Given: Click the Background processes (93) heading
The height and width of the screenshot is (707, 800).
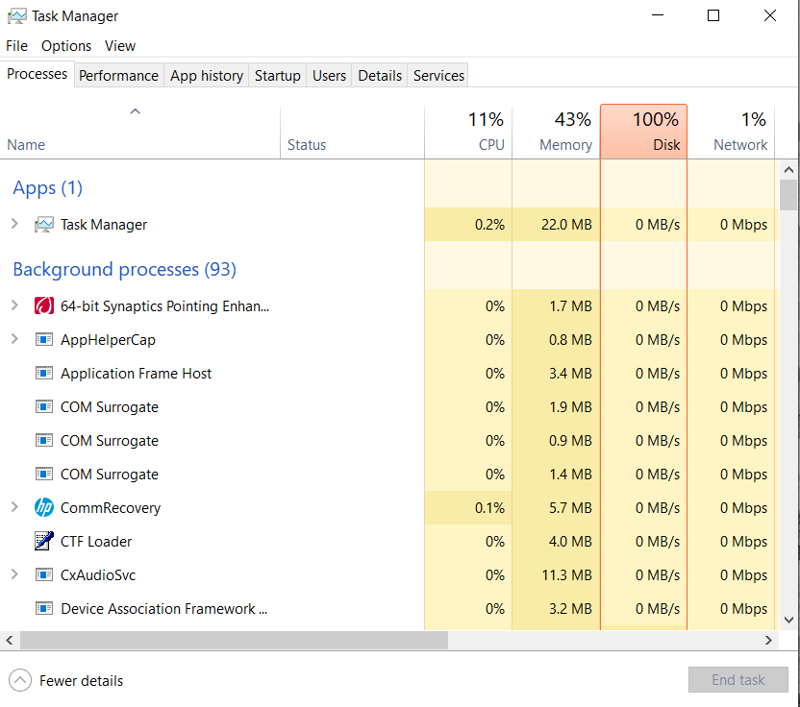Looking at the screenshot, I should click(x=124, y=269).
